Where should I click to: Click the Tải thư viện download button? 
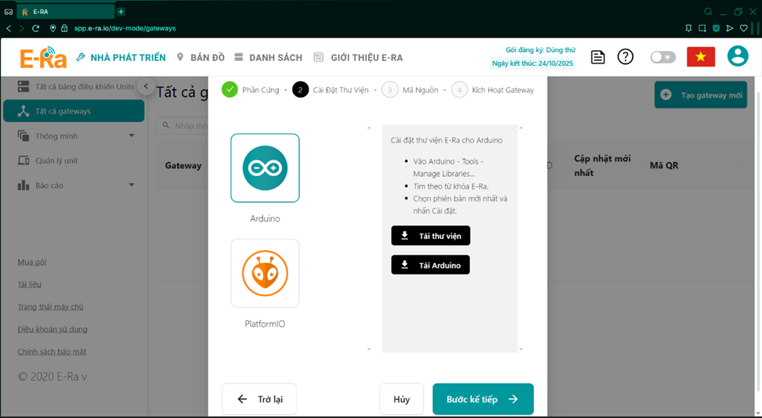coord(431,236)
